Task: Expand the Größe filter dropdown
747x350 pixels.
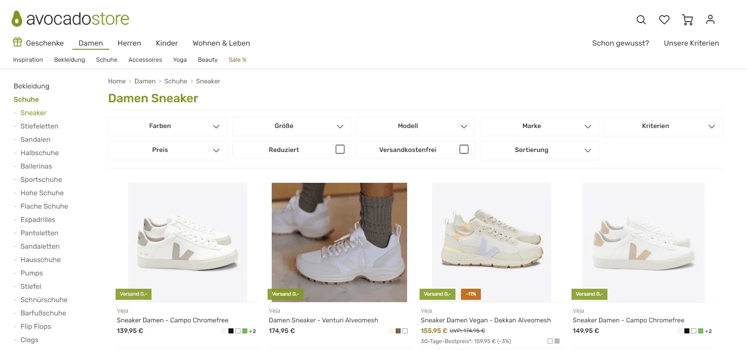Action: [292, 126]
